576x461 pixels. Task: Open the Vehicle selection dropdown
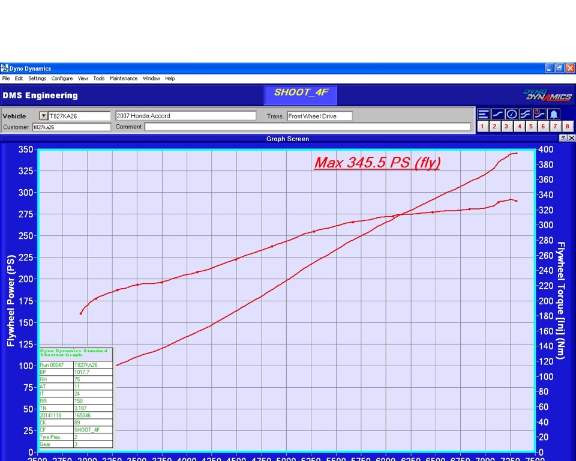[x=43, y=116]
